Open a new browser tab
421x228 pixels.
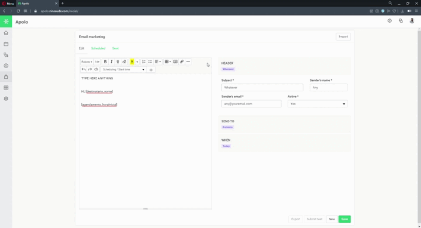point(63,3)
